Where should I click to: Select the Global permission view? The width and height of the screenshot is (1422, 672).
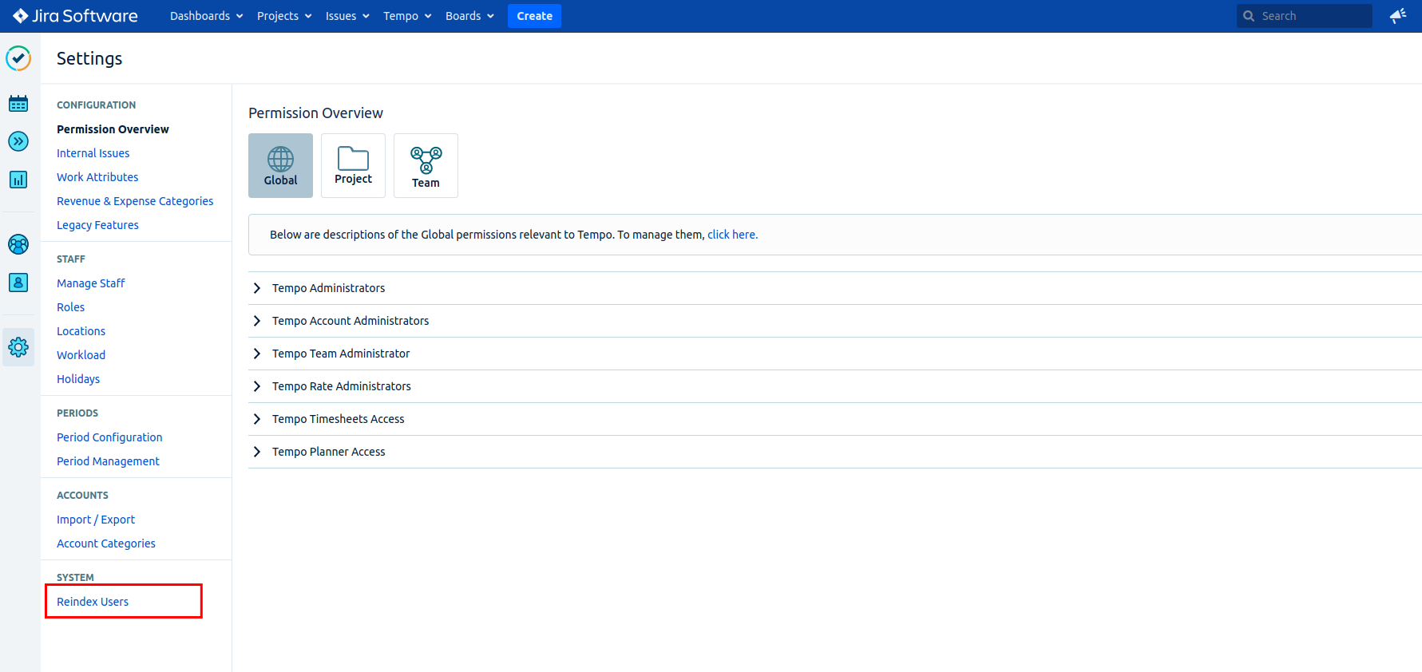click(x=280, y=165)
